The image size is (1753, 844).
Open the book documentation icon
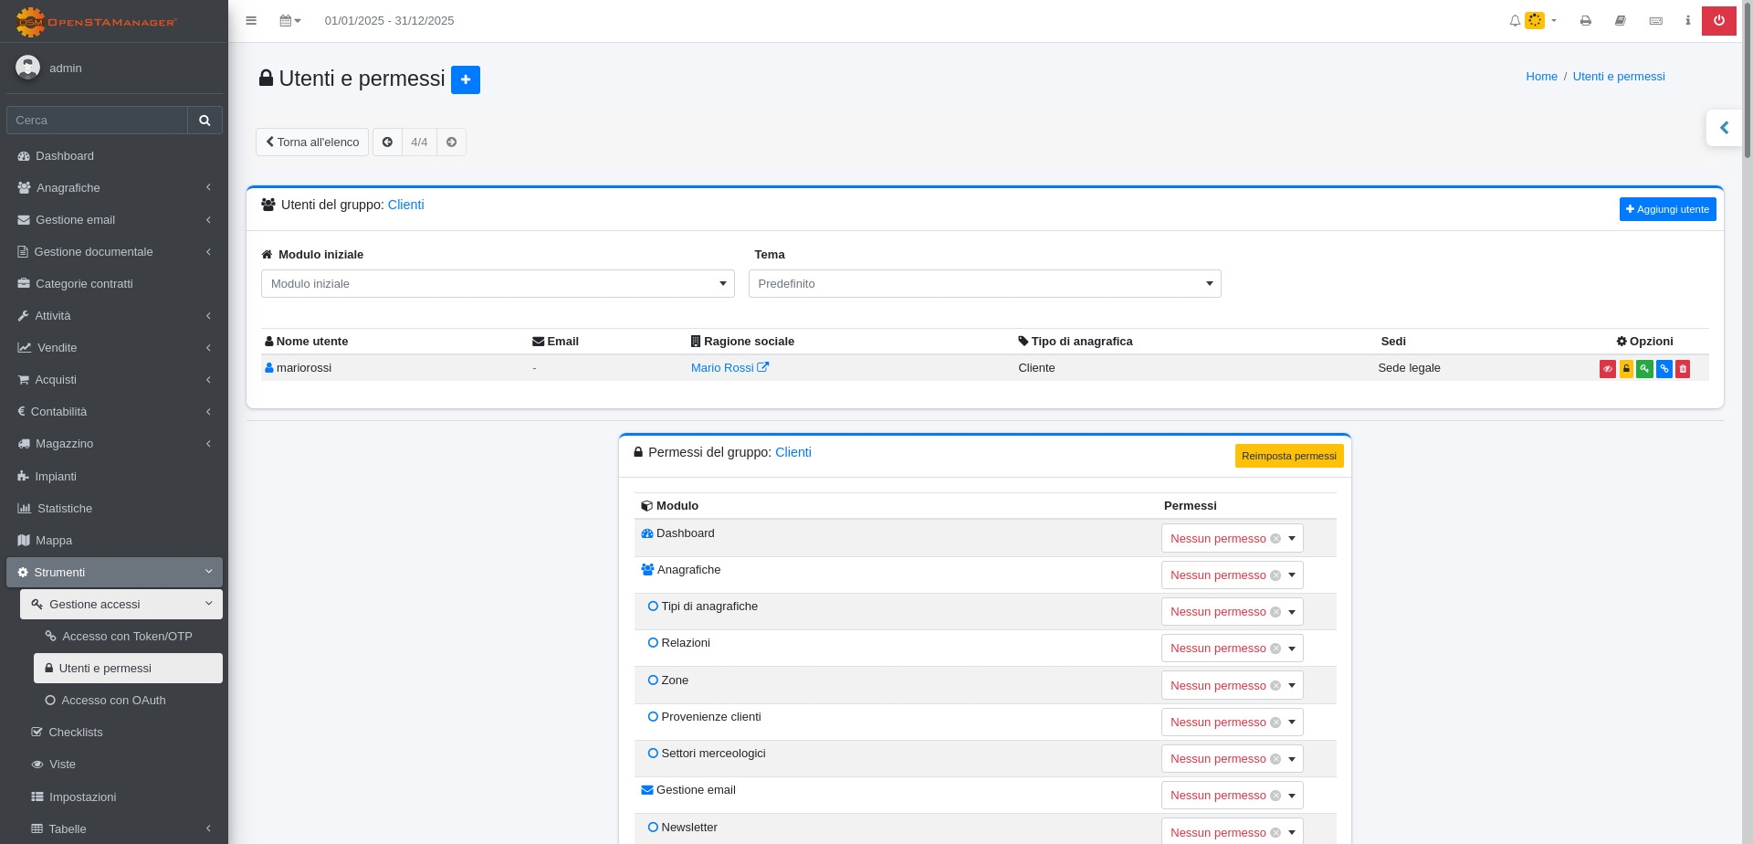1620,20
